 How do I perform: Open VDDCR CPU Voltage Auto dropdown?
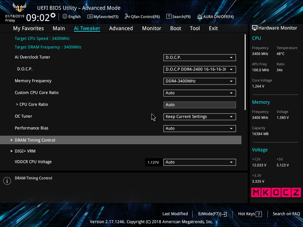200,162
